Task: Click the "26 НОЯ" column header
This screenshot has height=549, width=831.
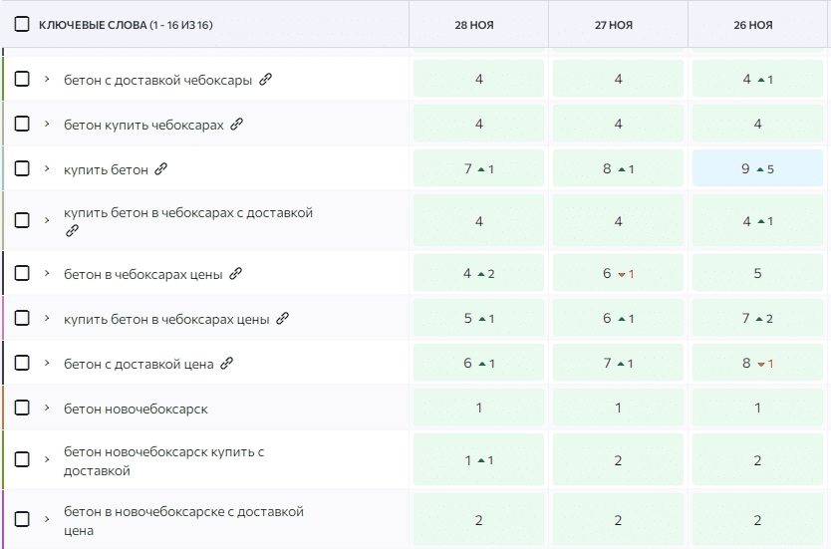Action: pos(753,25)
